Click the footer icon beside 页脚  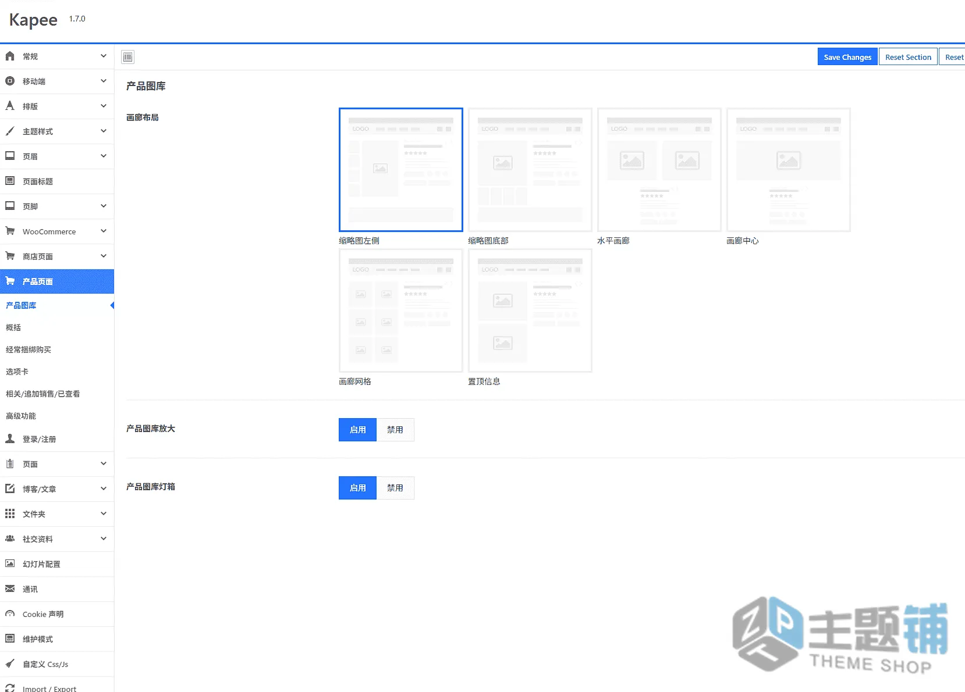[10, 206]
